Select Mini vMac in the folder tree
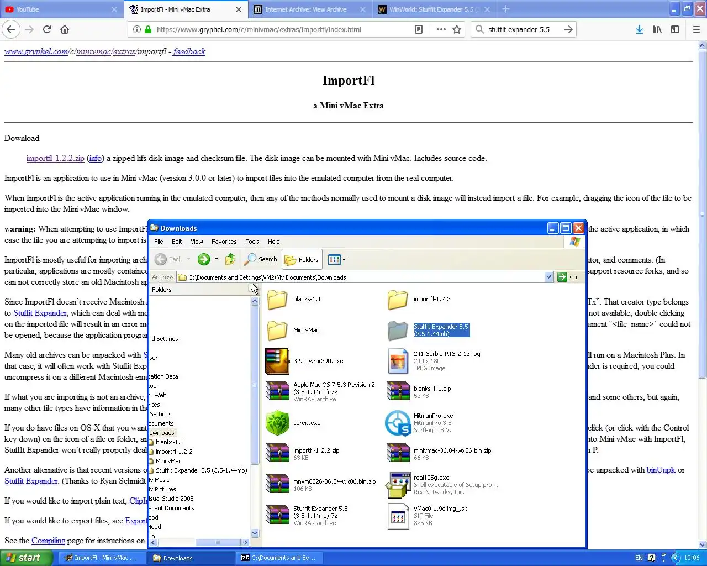 (168, 461)
